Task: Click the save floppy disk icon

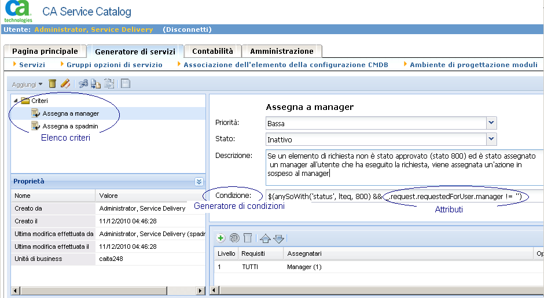Action: tap(126, 84)
